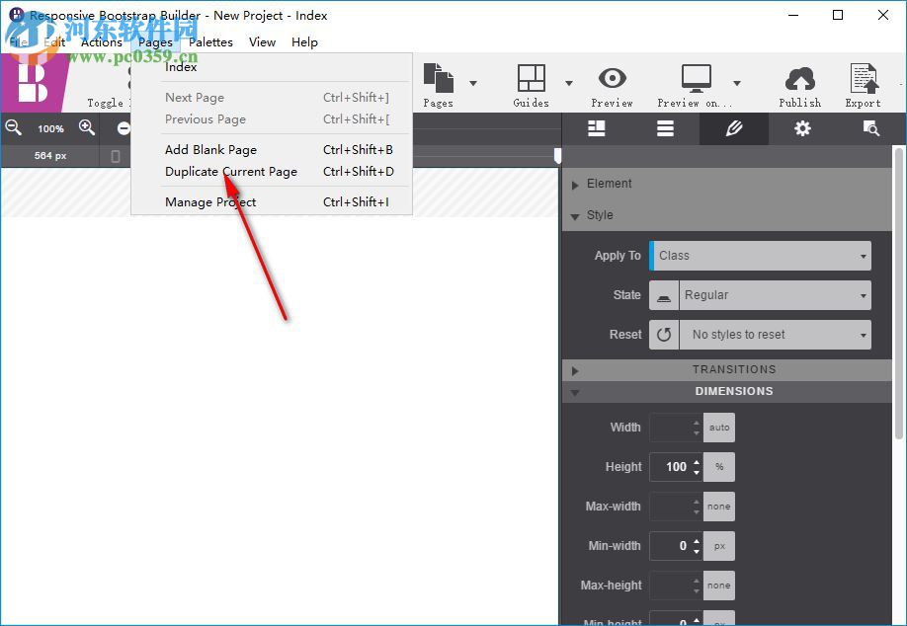The height and width of the screenshot is (626, 907).
Task: Click the zoom in magnifier icon
Action: (87, 127)
